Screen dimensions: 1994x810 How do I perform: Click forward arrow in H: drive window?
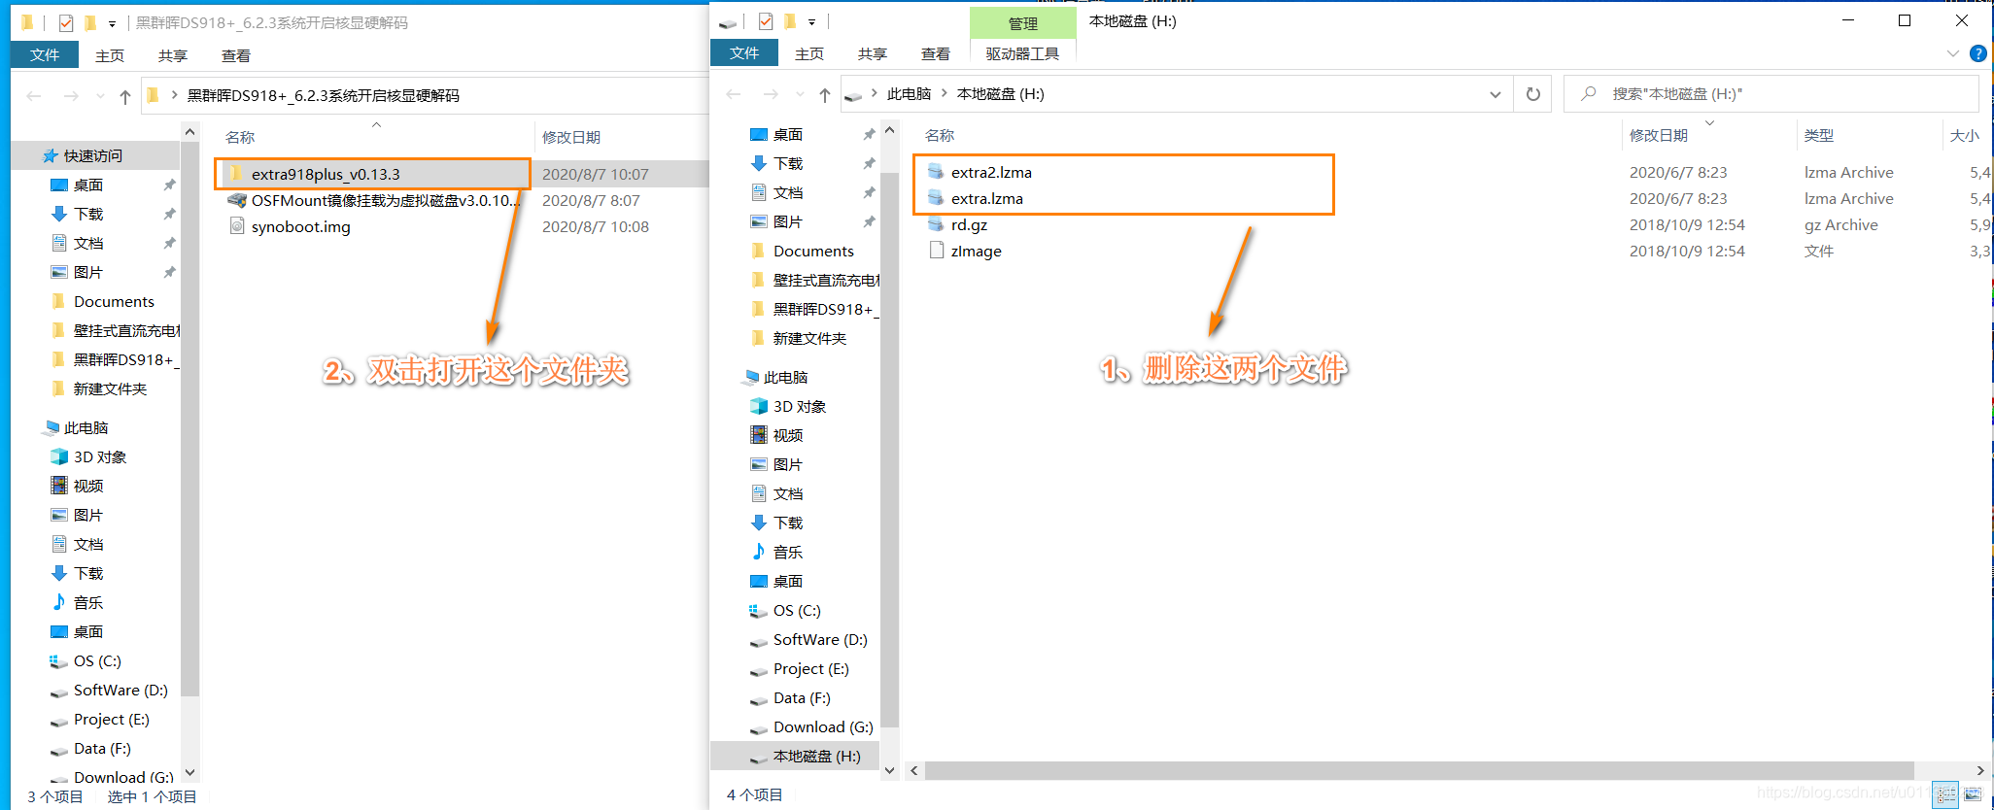771,94
